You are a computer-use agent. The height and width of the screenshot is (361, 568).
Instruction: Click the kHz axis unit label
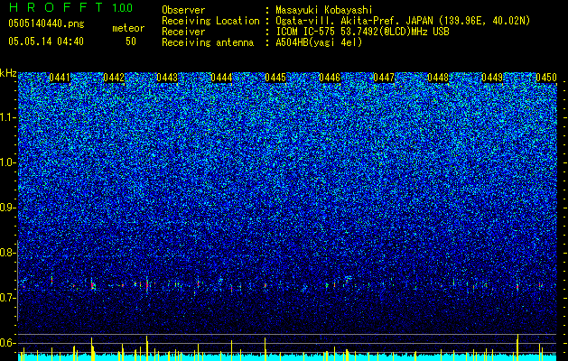[x=8, y=73]
